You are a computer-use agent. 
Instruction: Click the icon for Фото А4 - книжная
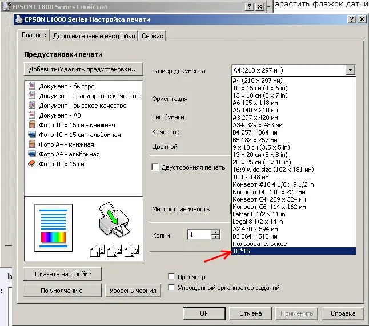(32, 144)
